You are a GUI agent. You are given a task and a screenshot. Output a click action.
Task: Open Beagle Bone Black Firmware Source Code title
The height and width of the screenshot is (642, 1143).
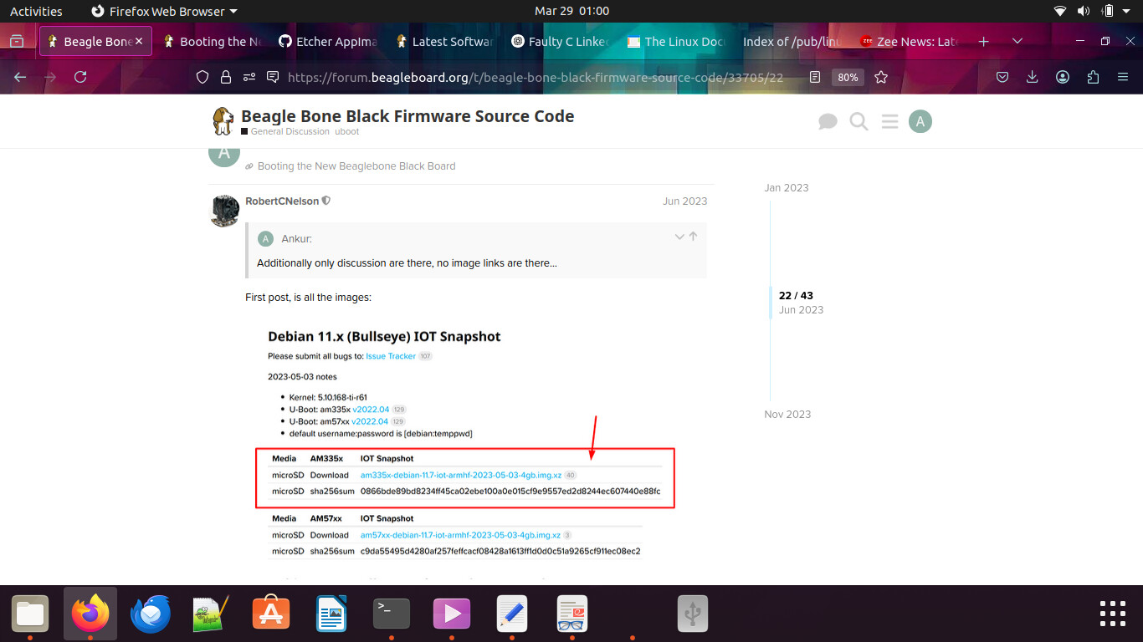coord(407,116)
